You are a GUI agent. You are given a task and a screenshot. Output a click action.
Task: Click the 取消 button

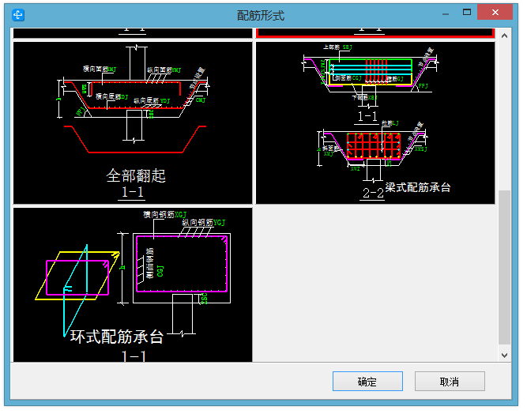450,382
